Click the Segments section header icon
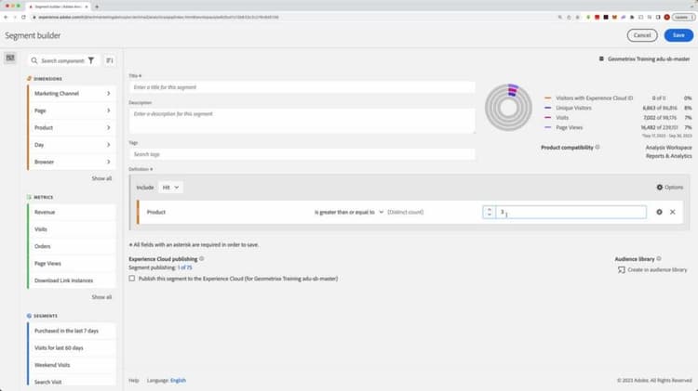Screen dimensions: 698x391 click(30, 316)
